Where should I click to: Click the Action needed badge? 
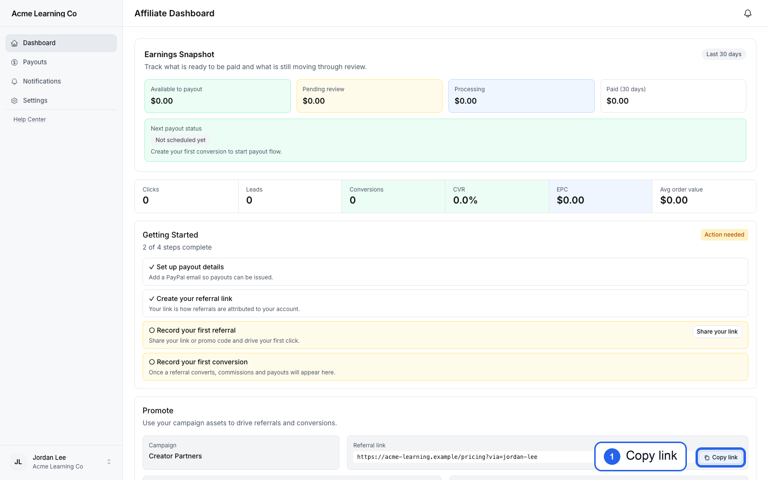724,235
